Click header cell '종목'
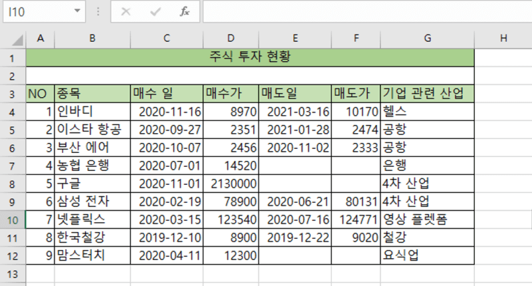Image resolution: width=532 pixels, height=286 pixels. click(92, 94)
